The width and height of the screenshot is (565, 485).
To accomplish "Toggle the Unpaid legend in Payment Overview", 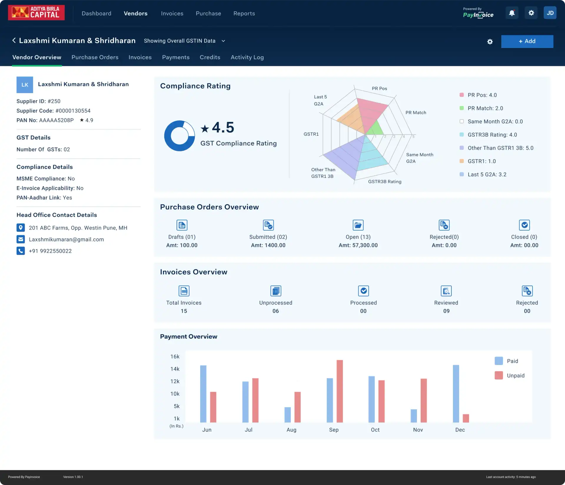I will click(x=510, y=375).
